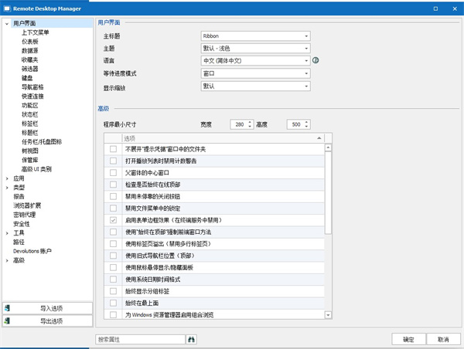Select 仪表板 in the tree
464x349 pixels.
click(30, 42)
